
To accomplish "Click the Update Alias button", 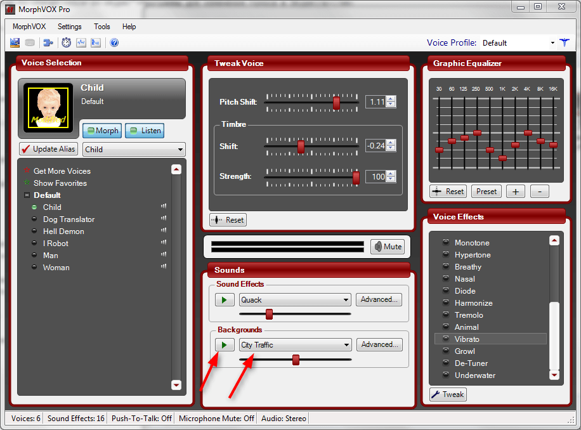I will pos(48,149).
